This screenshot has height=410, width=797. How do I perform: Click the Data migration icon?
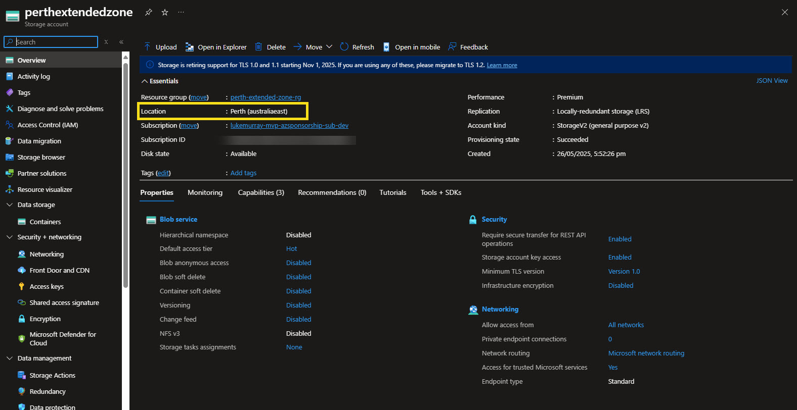9,141
